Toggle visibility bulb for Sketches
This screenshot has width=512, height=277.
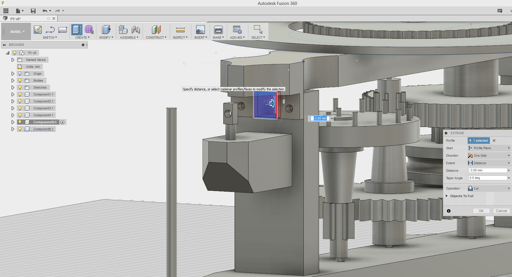tap(20, 87)
